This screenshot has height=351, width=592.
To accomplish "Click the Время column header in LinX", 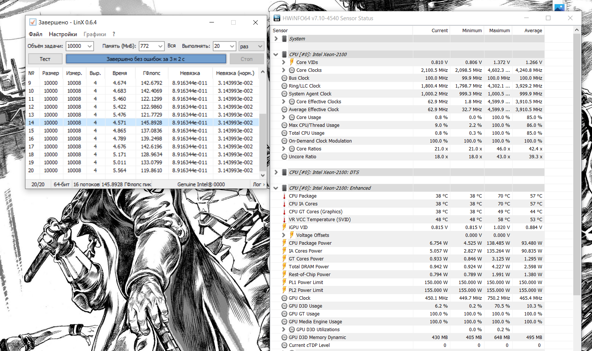I will click(120, 73).
